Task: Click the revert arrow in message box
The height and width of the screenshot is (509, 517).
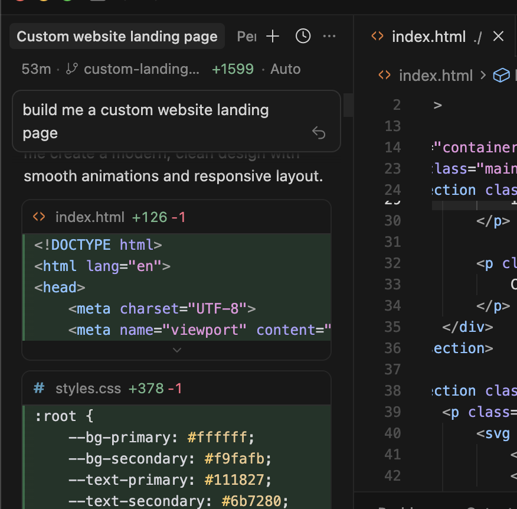Action: click(319, 133)
